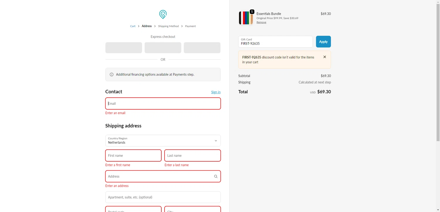Dismiss the invalid discount code message
Viewport: 440px width, 212px height.
point(324,57)
